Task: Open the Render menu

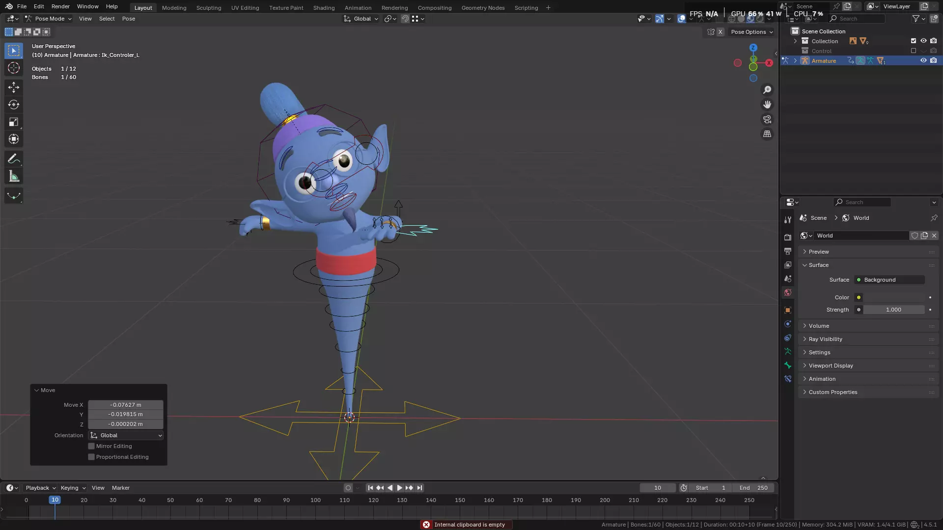Action: tap(60, 6)
